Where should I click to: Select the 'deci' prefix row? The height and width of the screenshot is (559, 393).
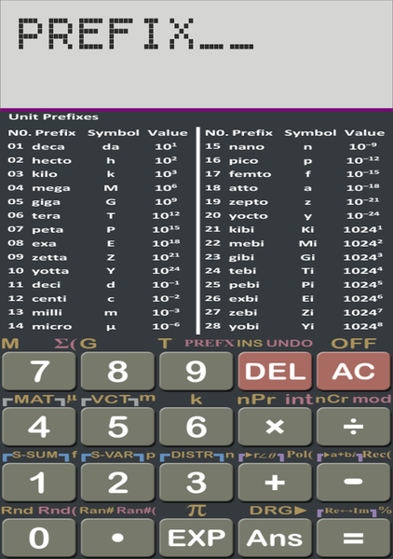(x=93, y=284)
